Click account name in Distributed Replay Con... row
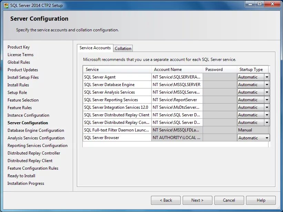283x212 pixels. tap(177, 123)
